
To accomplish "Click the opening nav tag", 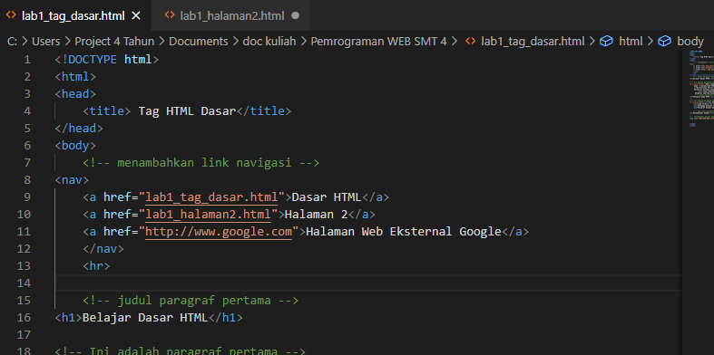I will pos(72,180).
